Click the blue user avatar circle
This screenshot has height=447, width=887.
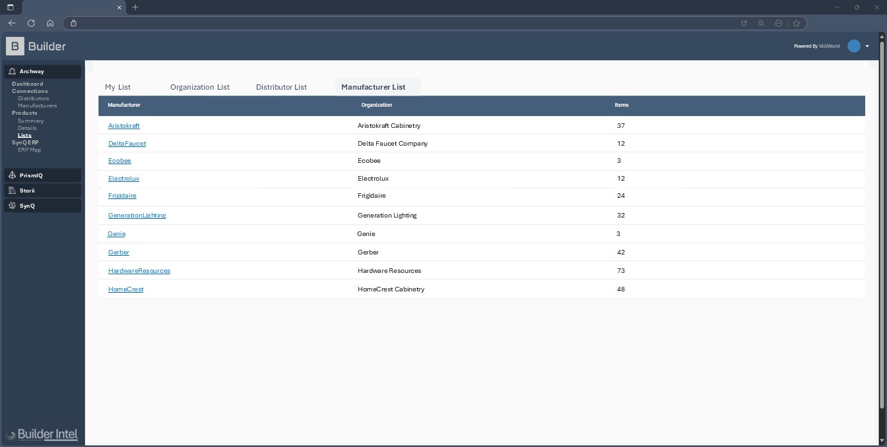pyautogui.click(x=854, y=46)
